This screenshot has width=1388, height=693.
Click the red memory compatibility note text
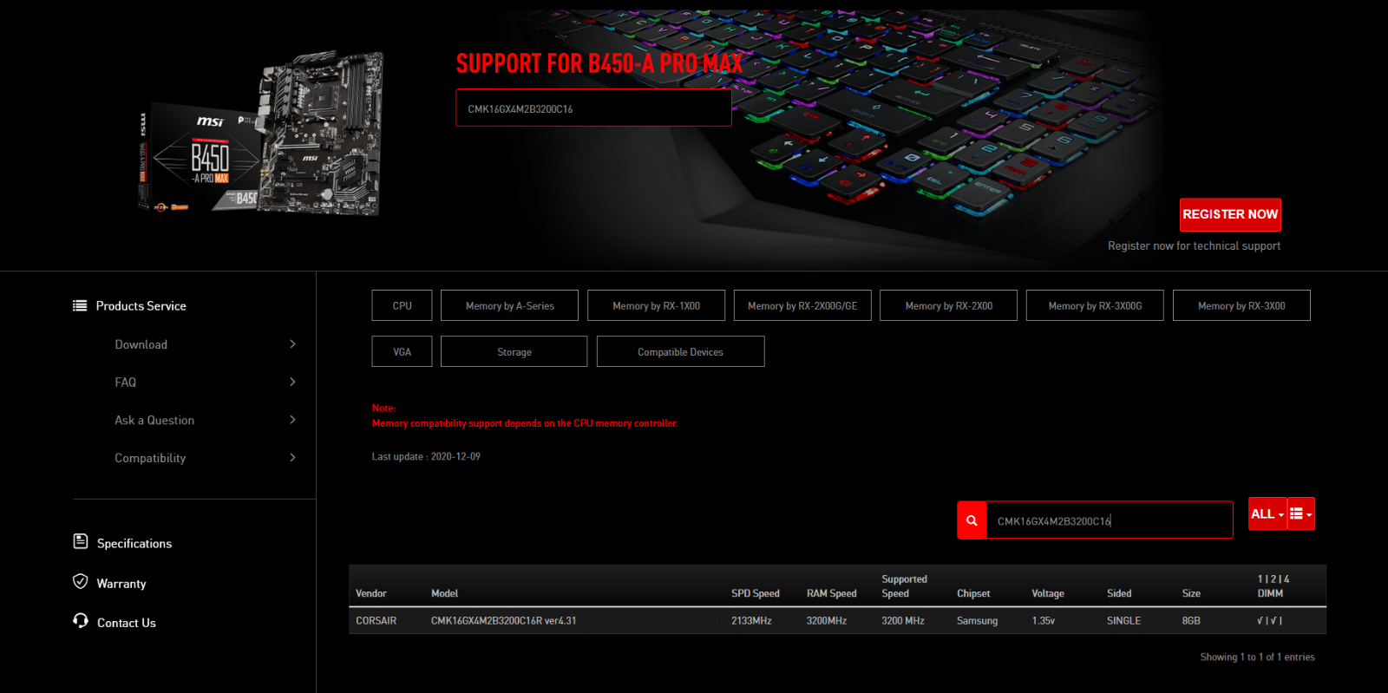(x=525, y=423)
